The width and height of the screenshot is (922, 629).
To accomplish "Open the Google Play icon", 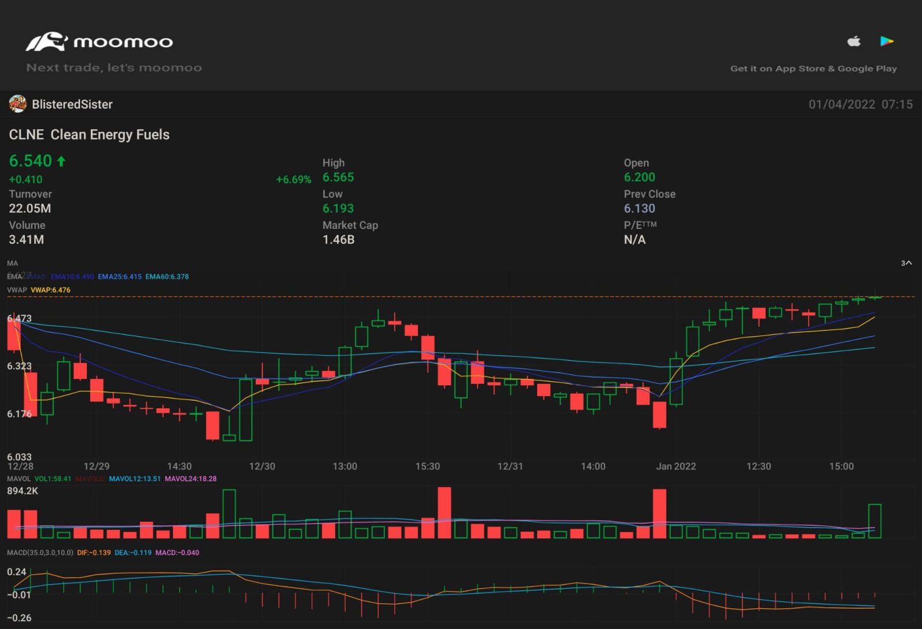I will pyautogui.click(x=887, y=41).
